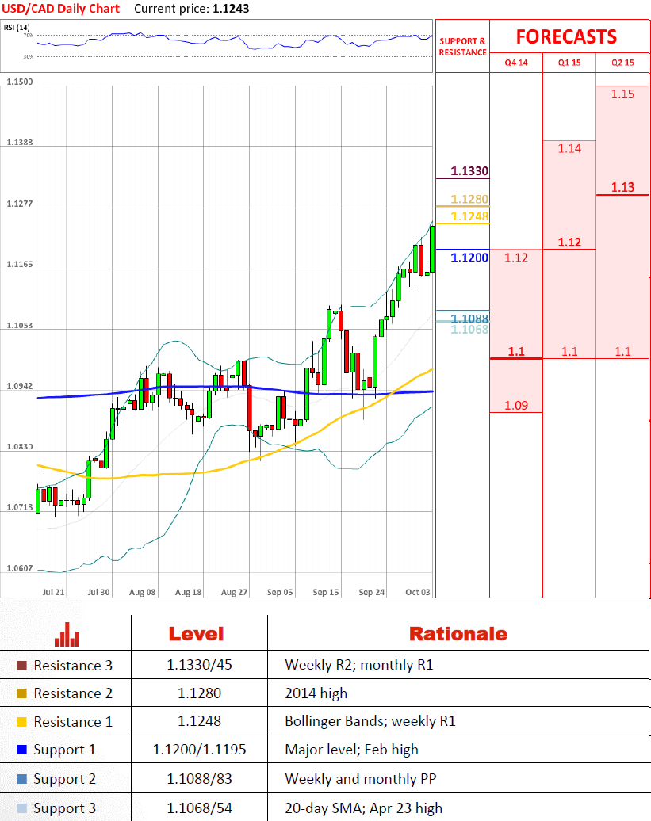Click the 1.1388 price axis label
Viewport: 651px width, 821px height.
(x=19, y=143)
